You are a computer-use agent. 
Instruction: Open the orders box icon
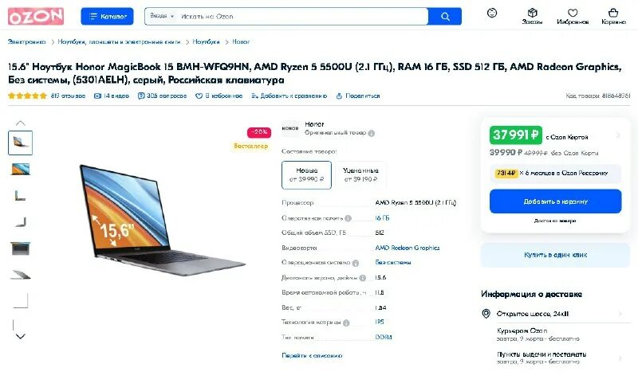pyautogui.click(x=532, y=13)
